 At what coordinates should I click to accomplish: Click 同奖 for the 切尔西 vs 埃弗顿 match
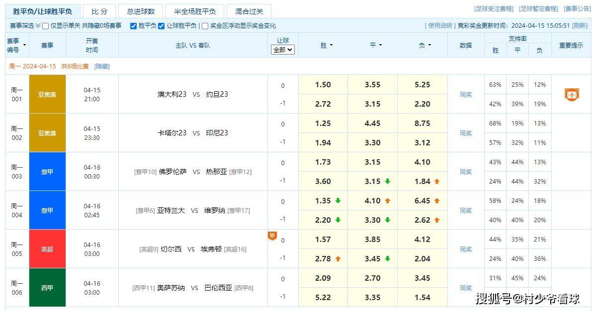tap(465, 249)
